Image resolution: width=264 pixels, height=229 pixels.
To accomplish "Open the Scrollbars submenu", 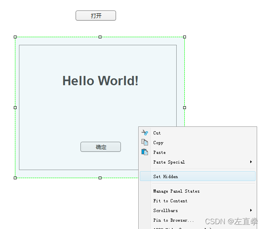I will 198,210.
